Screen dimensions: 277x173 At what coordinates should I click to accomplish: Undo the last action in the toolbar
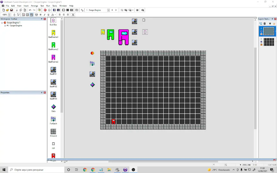pyautogui.click(x=30, y=10)
